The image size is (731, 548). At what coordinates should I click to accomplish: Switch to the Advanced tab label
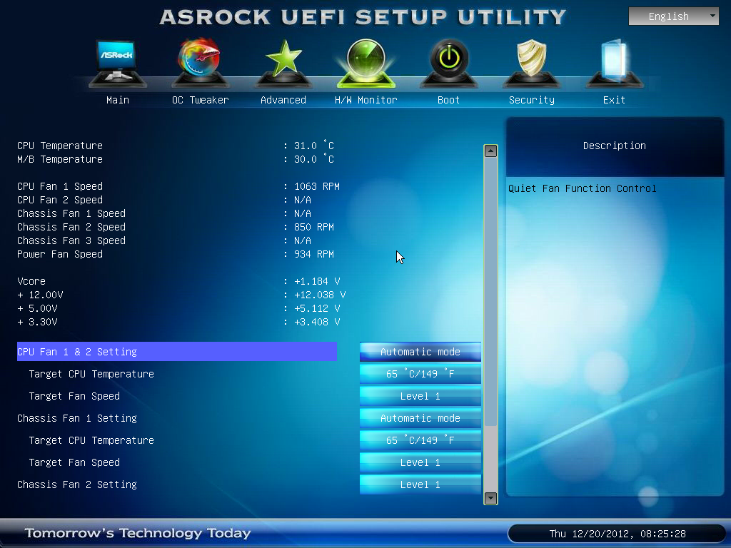click(283, 100)
